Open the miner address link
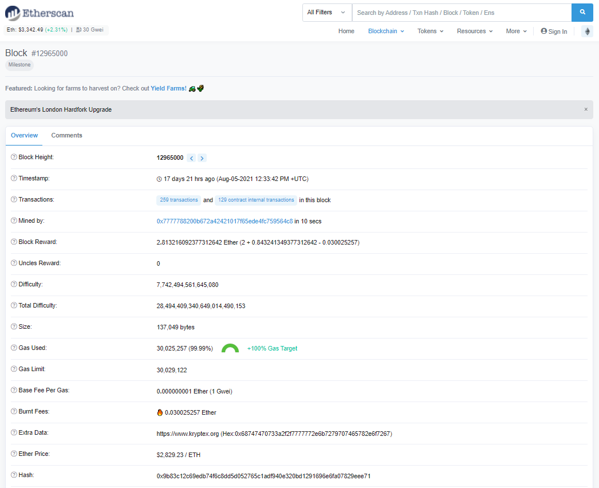 coord(224,221)
